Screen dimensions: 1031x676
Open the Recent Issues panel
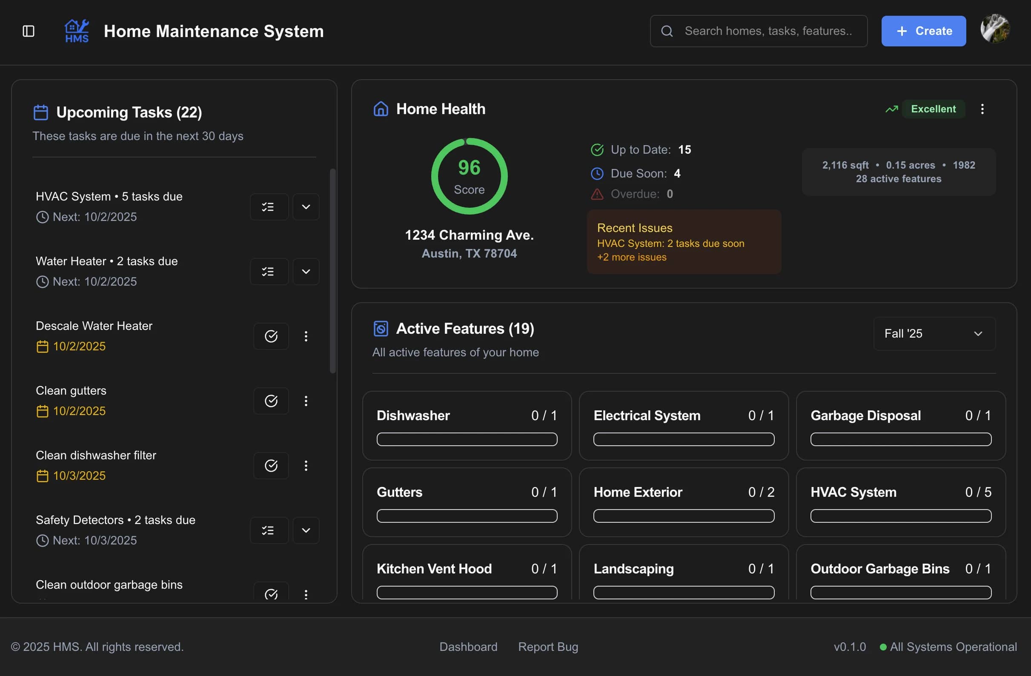684,242
